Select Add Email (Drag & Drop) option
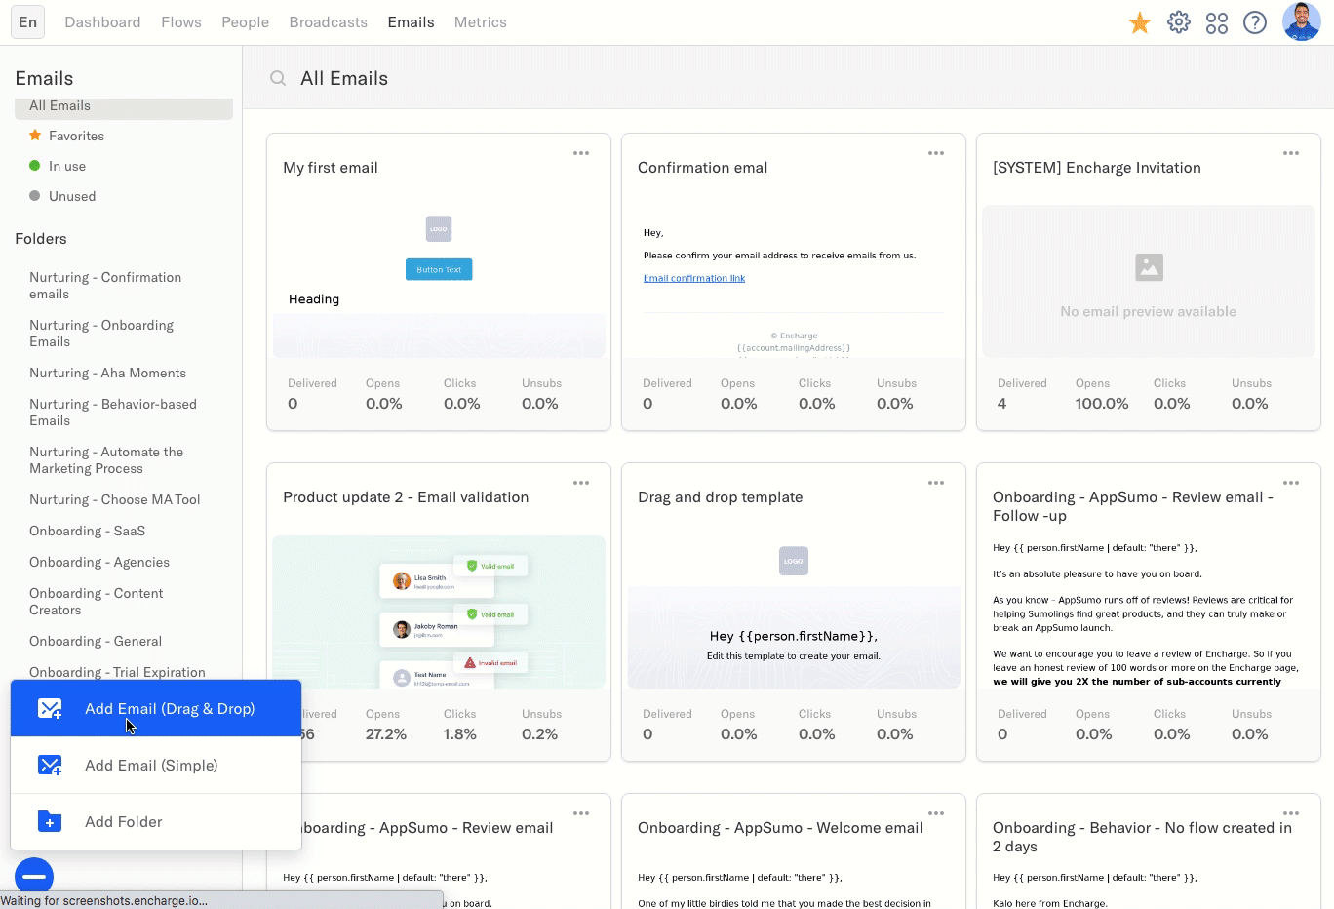The height and width of the screenshot is (909, 1334). [x=169, y=709]
